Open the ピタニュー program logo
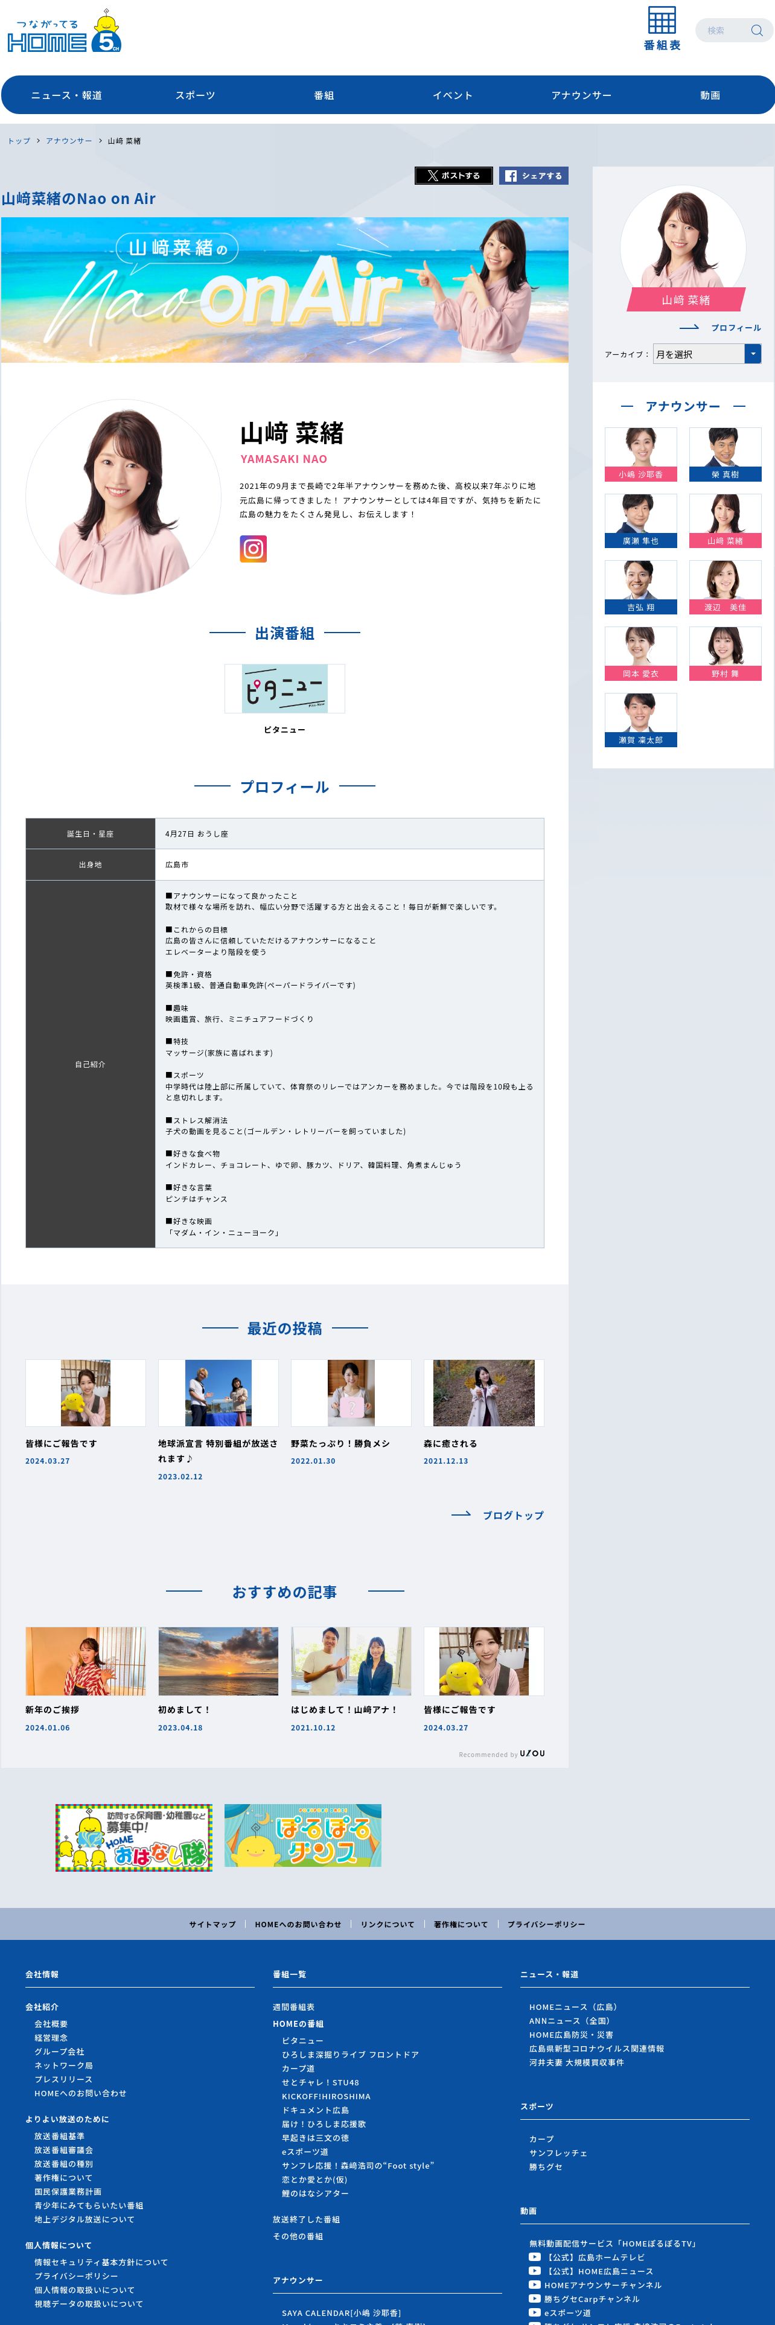 (x=284, y=689)
